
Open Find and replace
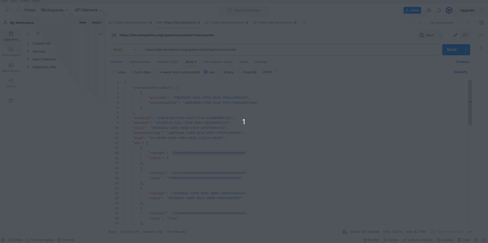[40, 240]
